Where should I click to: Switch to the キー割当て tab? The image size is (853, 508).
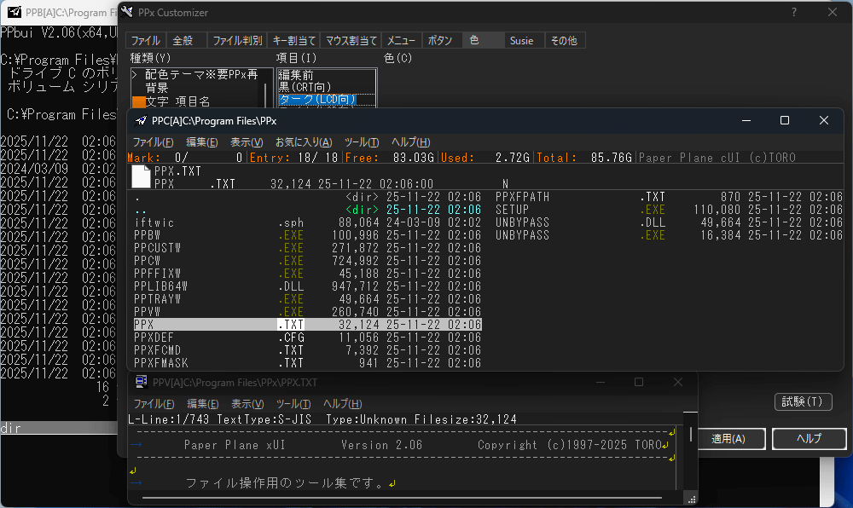click(x=293, y=39)
